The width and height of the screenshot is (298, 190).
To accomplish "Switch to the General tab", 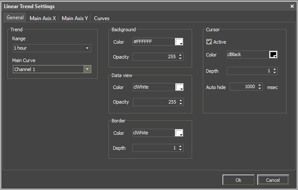I will coord(15,18).
